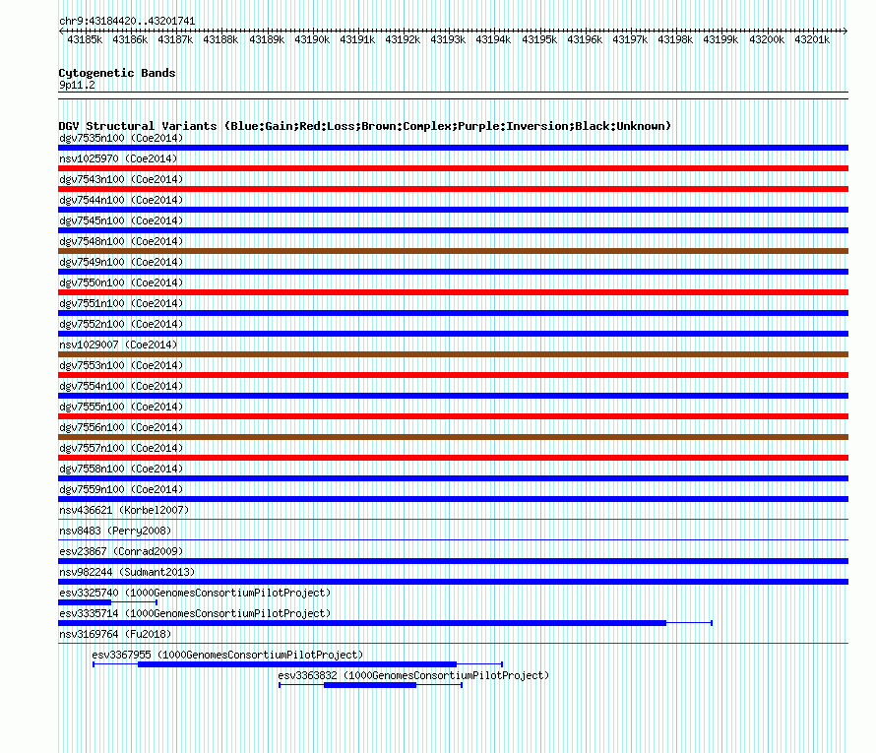Viewport: 876px width, 753px height.
Task: Open the dgv7554n100 (Coe2014) variant
Action: click(121, 386)
